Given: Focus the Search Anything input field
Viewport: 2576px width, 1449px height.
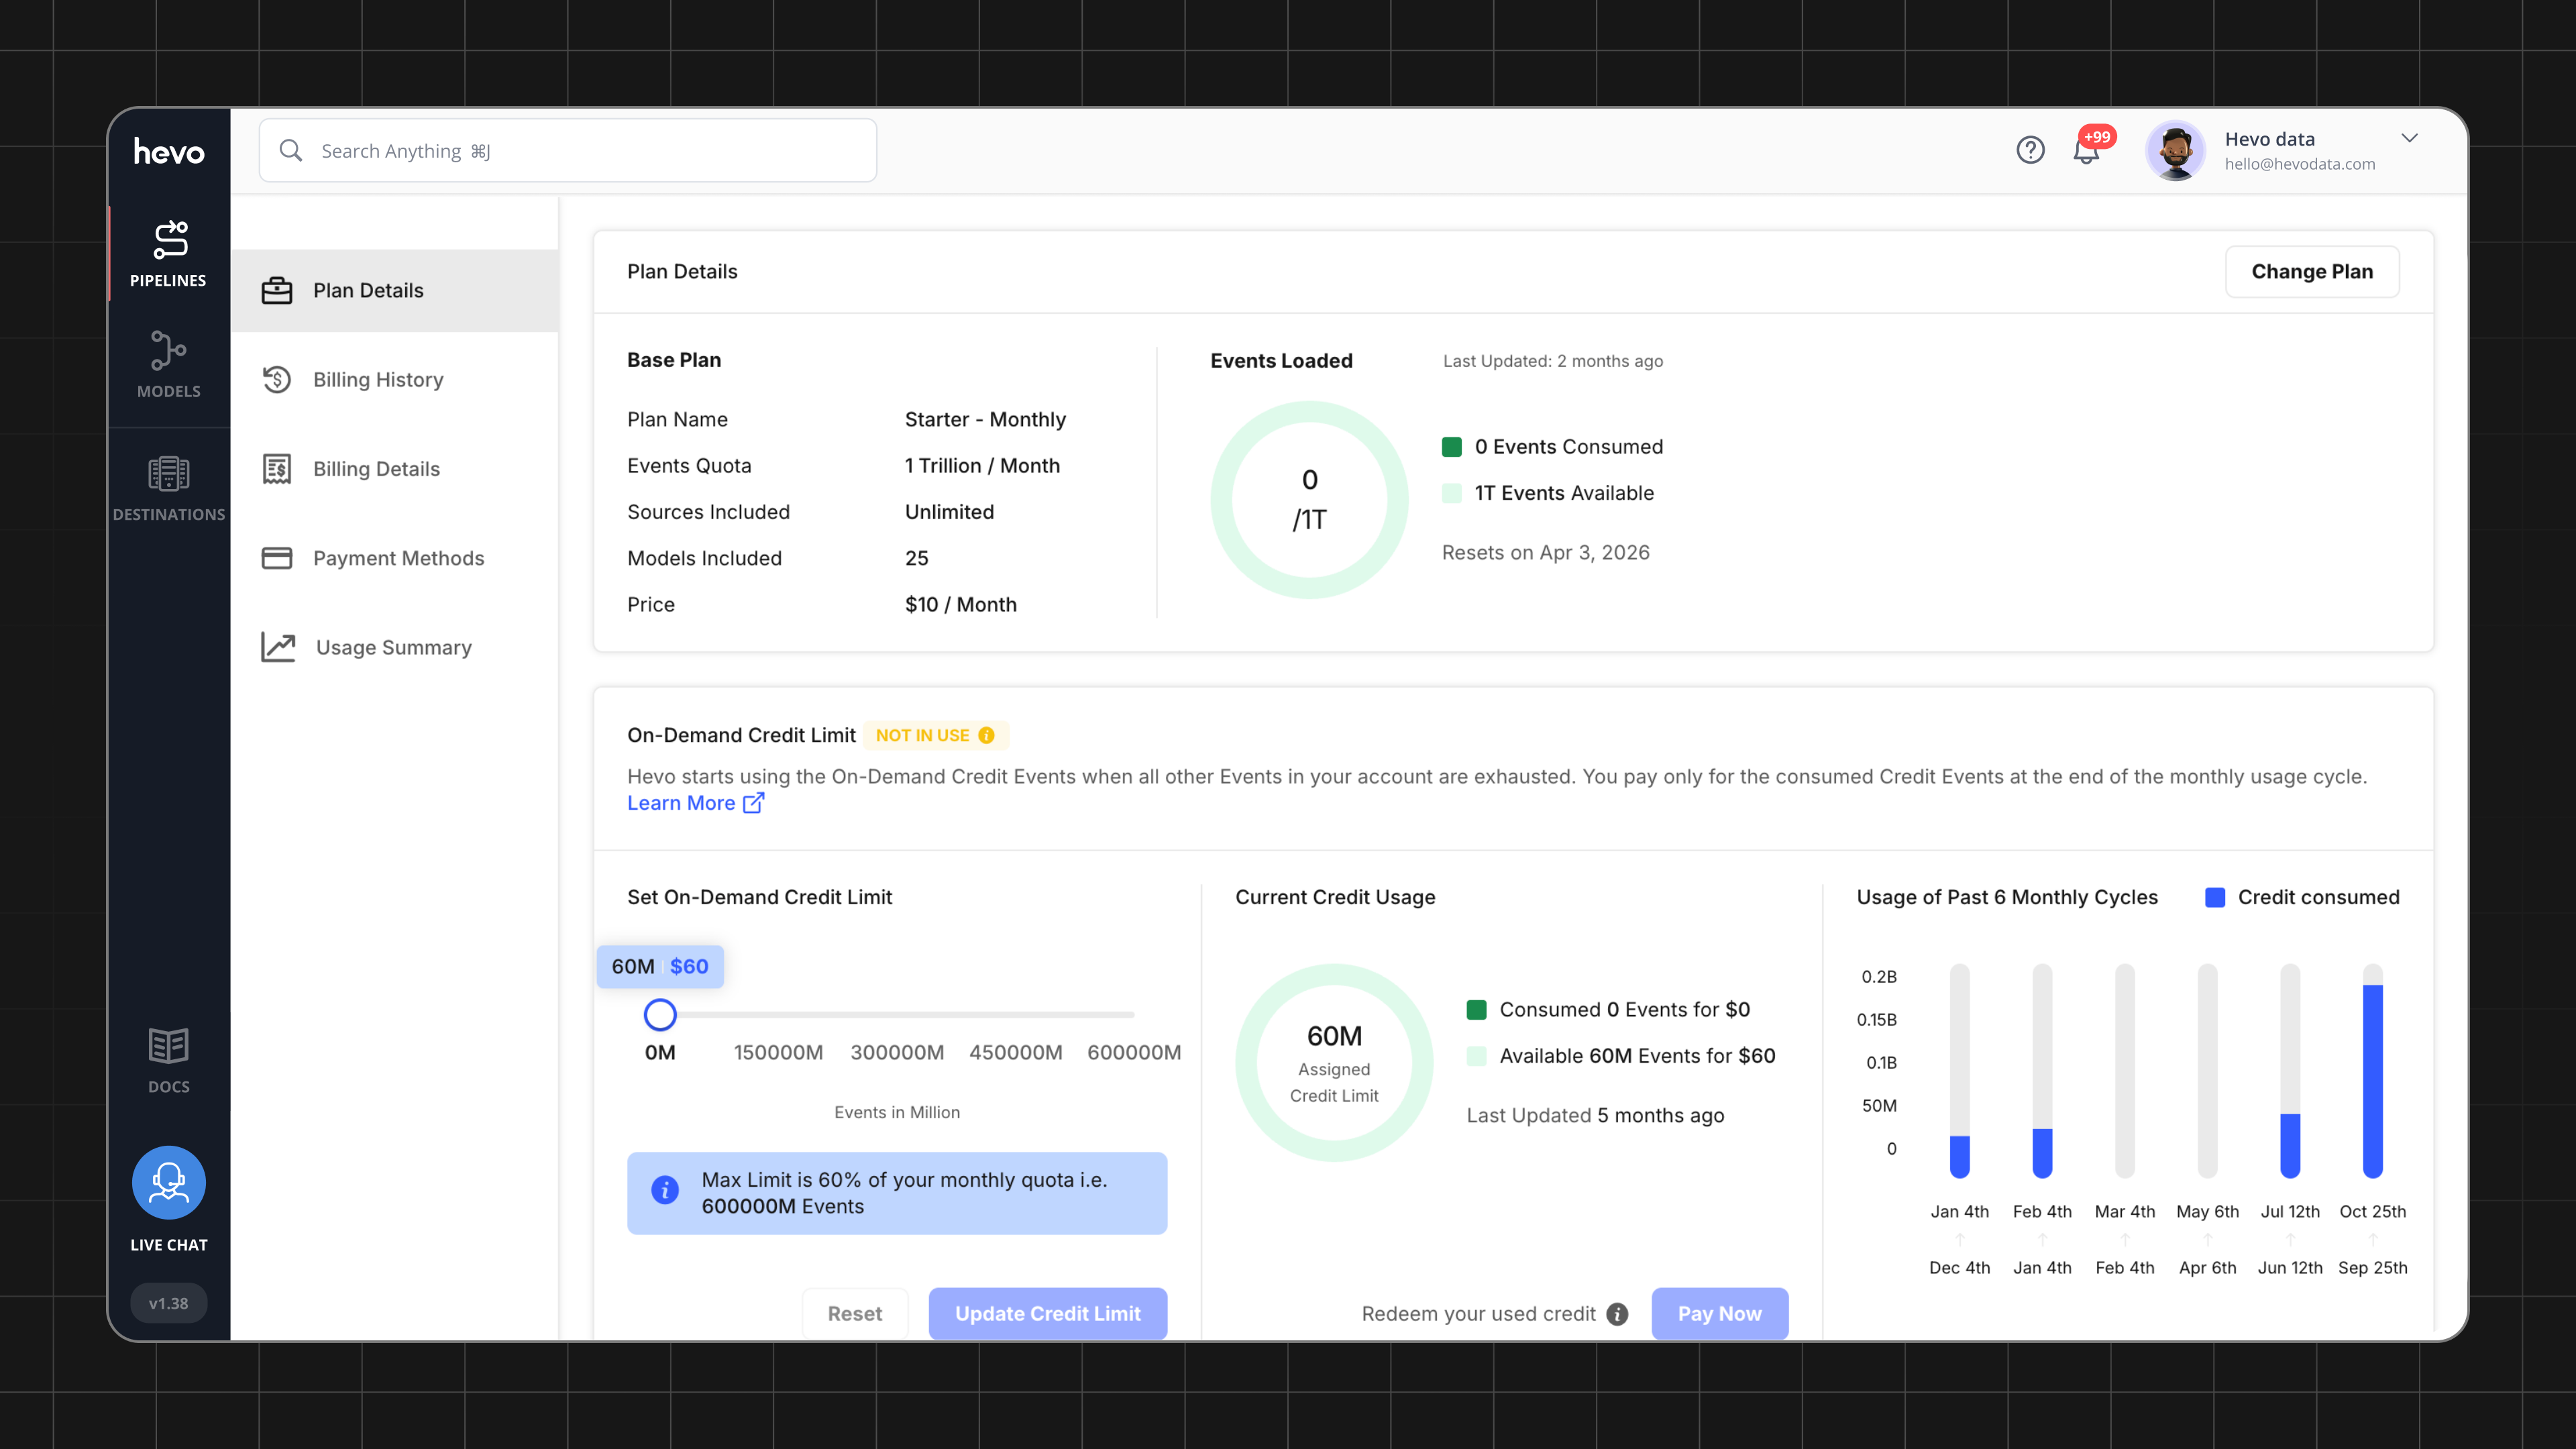Looking at the screenshot, I should pos(568,150).
